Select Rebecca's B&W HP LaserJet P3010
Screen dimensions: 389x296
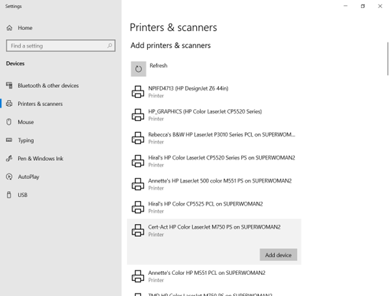coord(214,138)
